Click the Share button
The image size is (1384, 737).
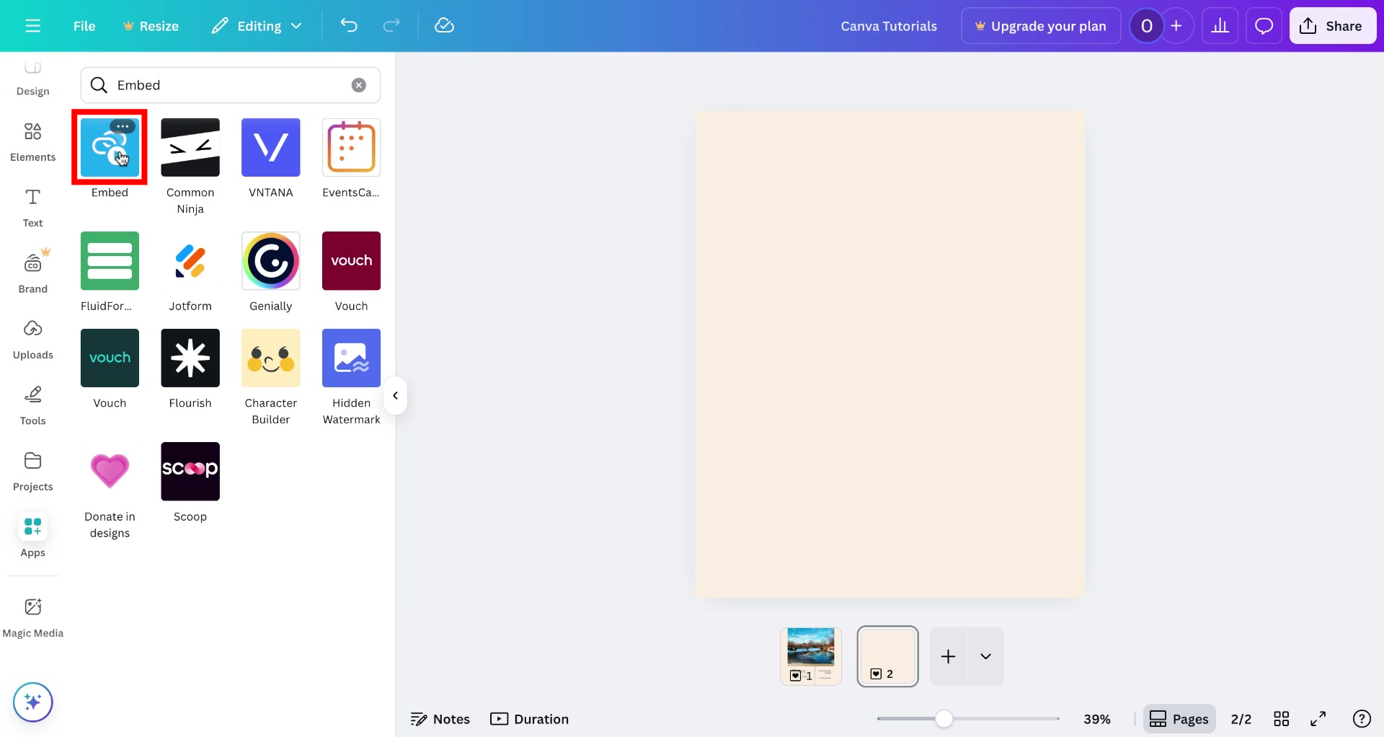(x=1332, y=25)
